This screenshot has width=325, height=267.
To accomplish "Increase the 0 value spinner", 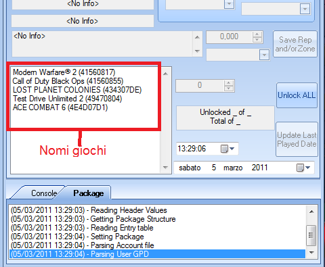I will point(229,83).
